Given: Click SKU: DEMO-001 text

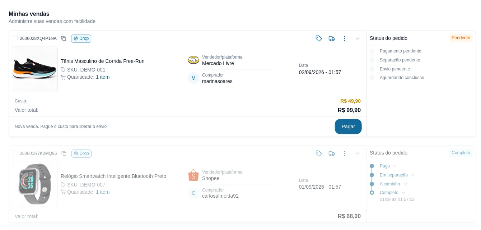Looking at the screenshot, I should [x=86, y=70].
